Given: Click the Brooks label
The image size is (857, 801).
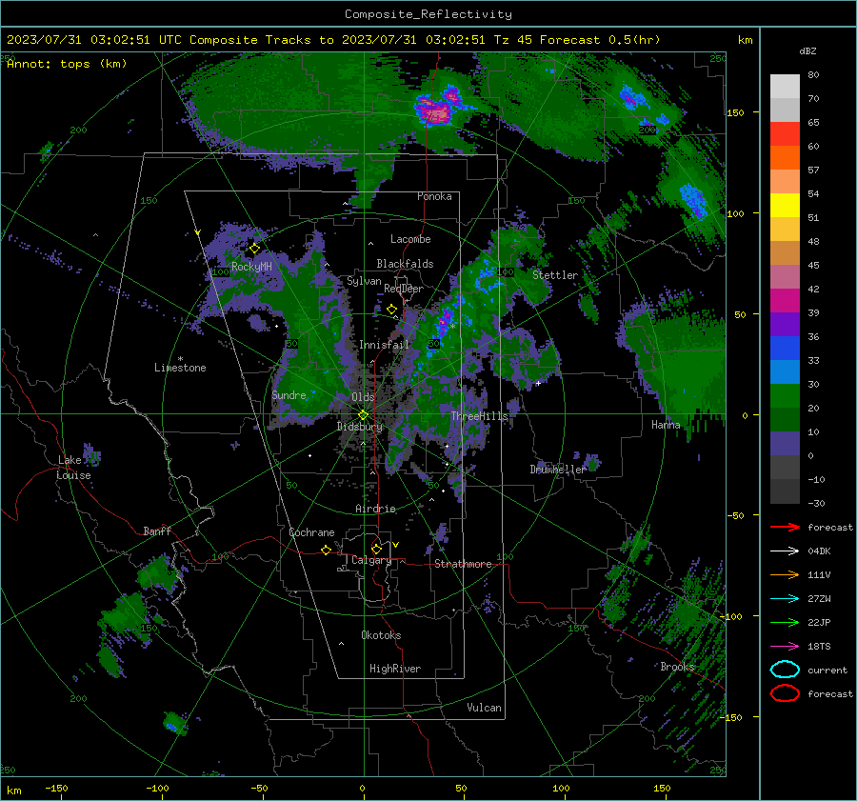Looking at the screenshot, I should pos(677,667).
